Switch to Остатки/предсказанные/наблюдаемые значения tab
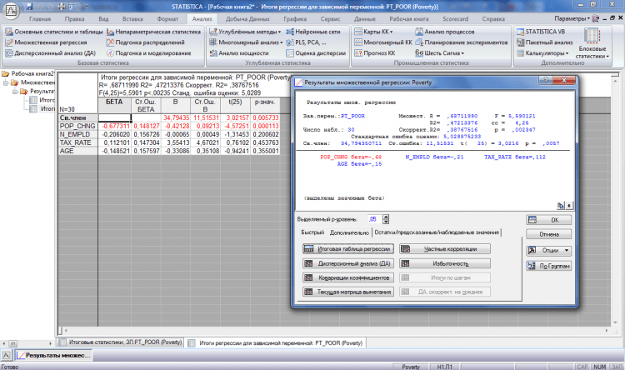This screenshot has width=625, height=370. 437,232
